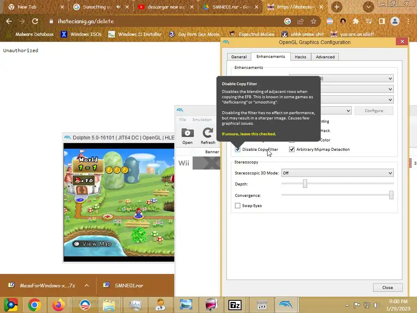This screenshot has height=313, width=417.
Task: Open the Windows ISOs bookmark
Action: pyautogui.click(x=81, y=34)
